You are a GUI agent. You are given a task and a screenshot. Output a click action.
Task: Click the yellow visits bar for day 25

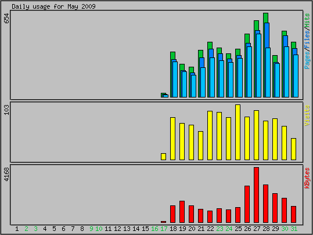238,132
